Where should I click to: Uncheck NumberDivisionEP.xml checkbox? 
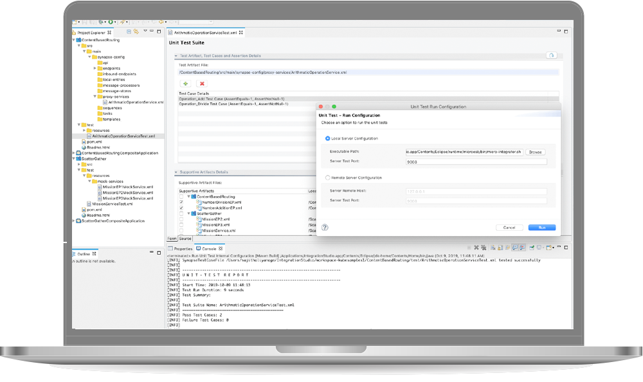pos(181,203)
